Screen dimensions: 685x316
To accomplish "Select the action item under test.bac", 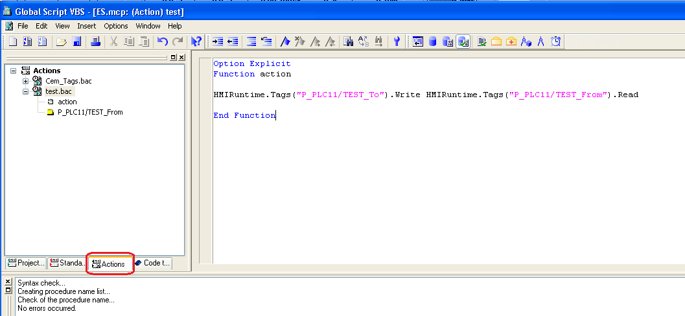I will click(x=67, y=102).
